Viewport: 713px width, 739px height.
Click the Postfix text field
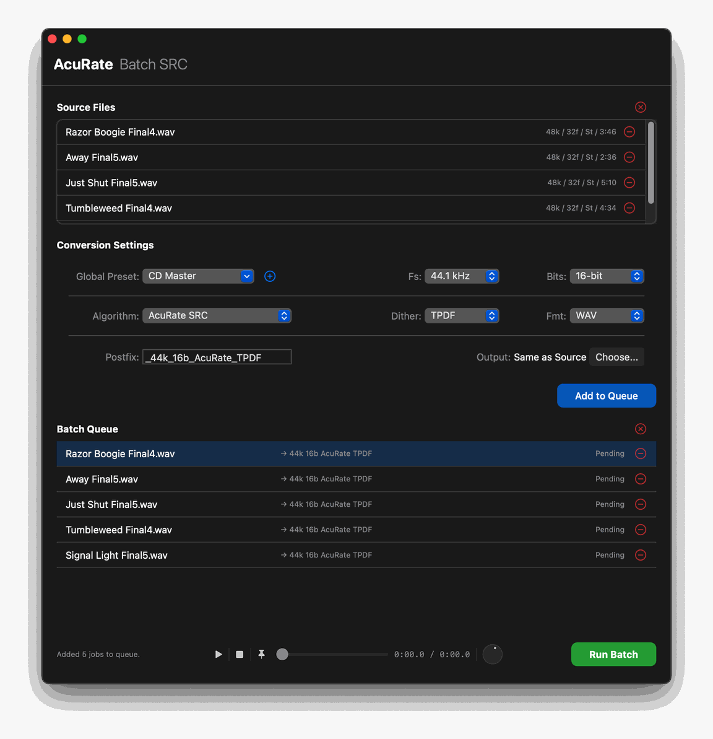[x=217, y=357]
